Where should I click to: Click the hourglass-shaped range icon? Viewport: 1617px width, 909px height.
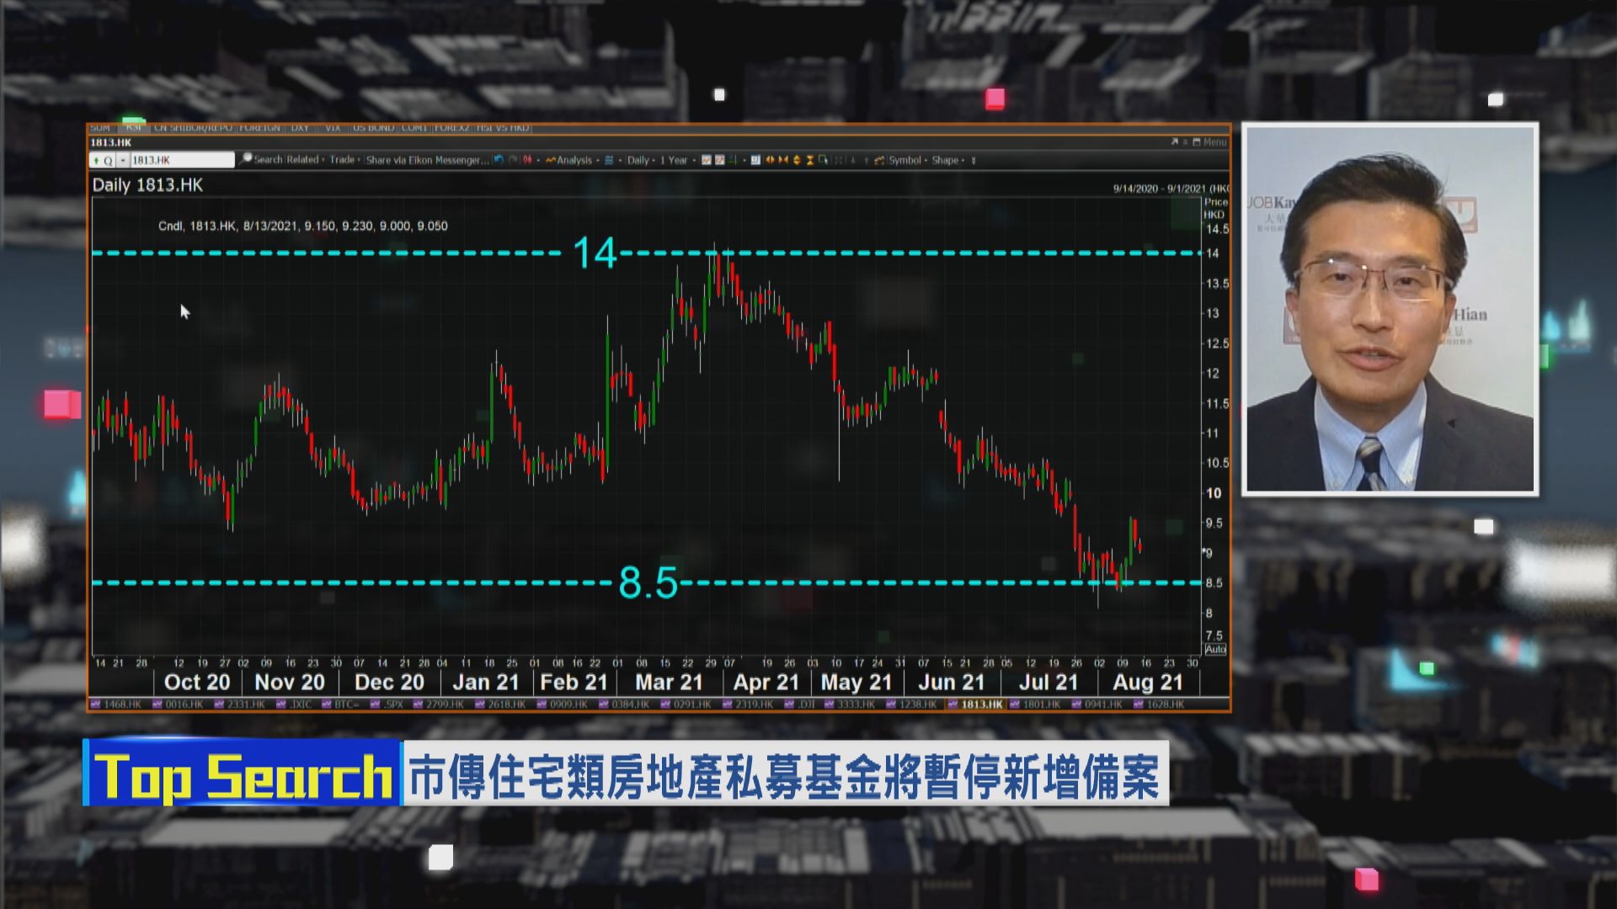[x=808, y=159]
